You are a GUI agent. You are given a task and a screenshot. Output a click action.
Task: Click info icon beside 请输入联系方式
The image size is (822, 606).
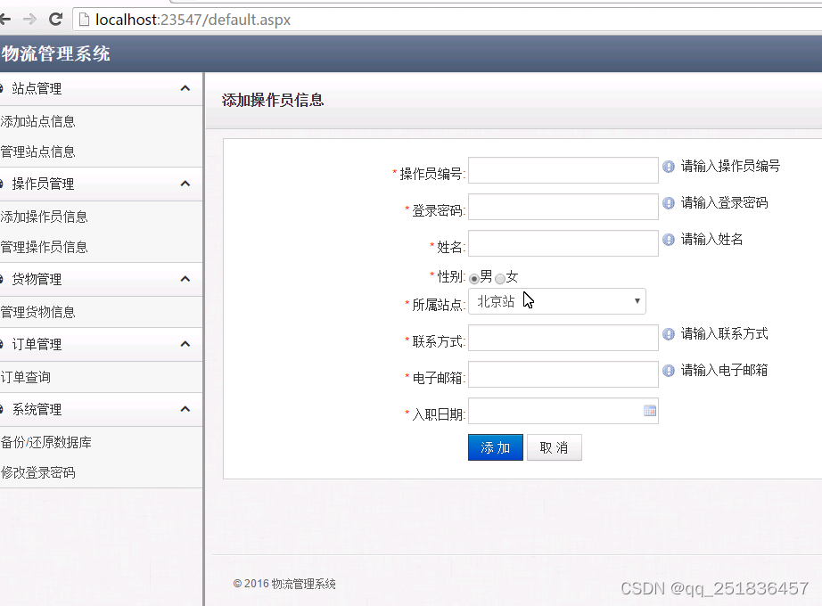click(x=669, y=334)
